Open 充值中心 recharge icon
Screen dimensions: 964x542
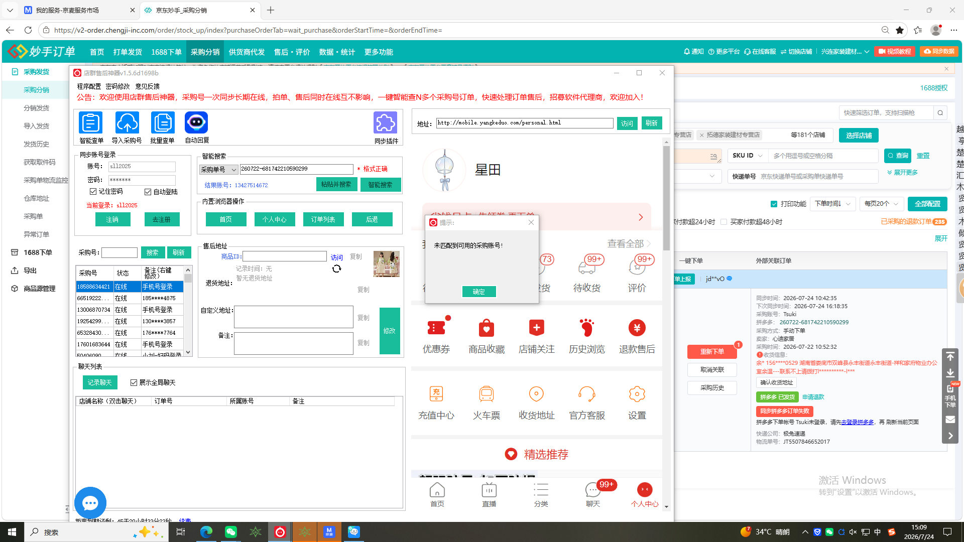coord(436,394)
